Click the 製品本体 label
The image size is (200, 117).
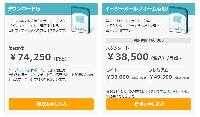(x=16, y=48)
